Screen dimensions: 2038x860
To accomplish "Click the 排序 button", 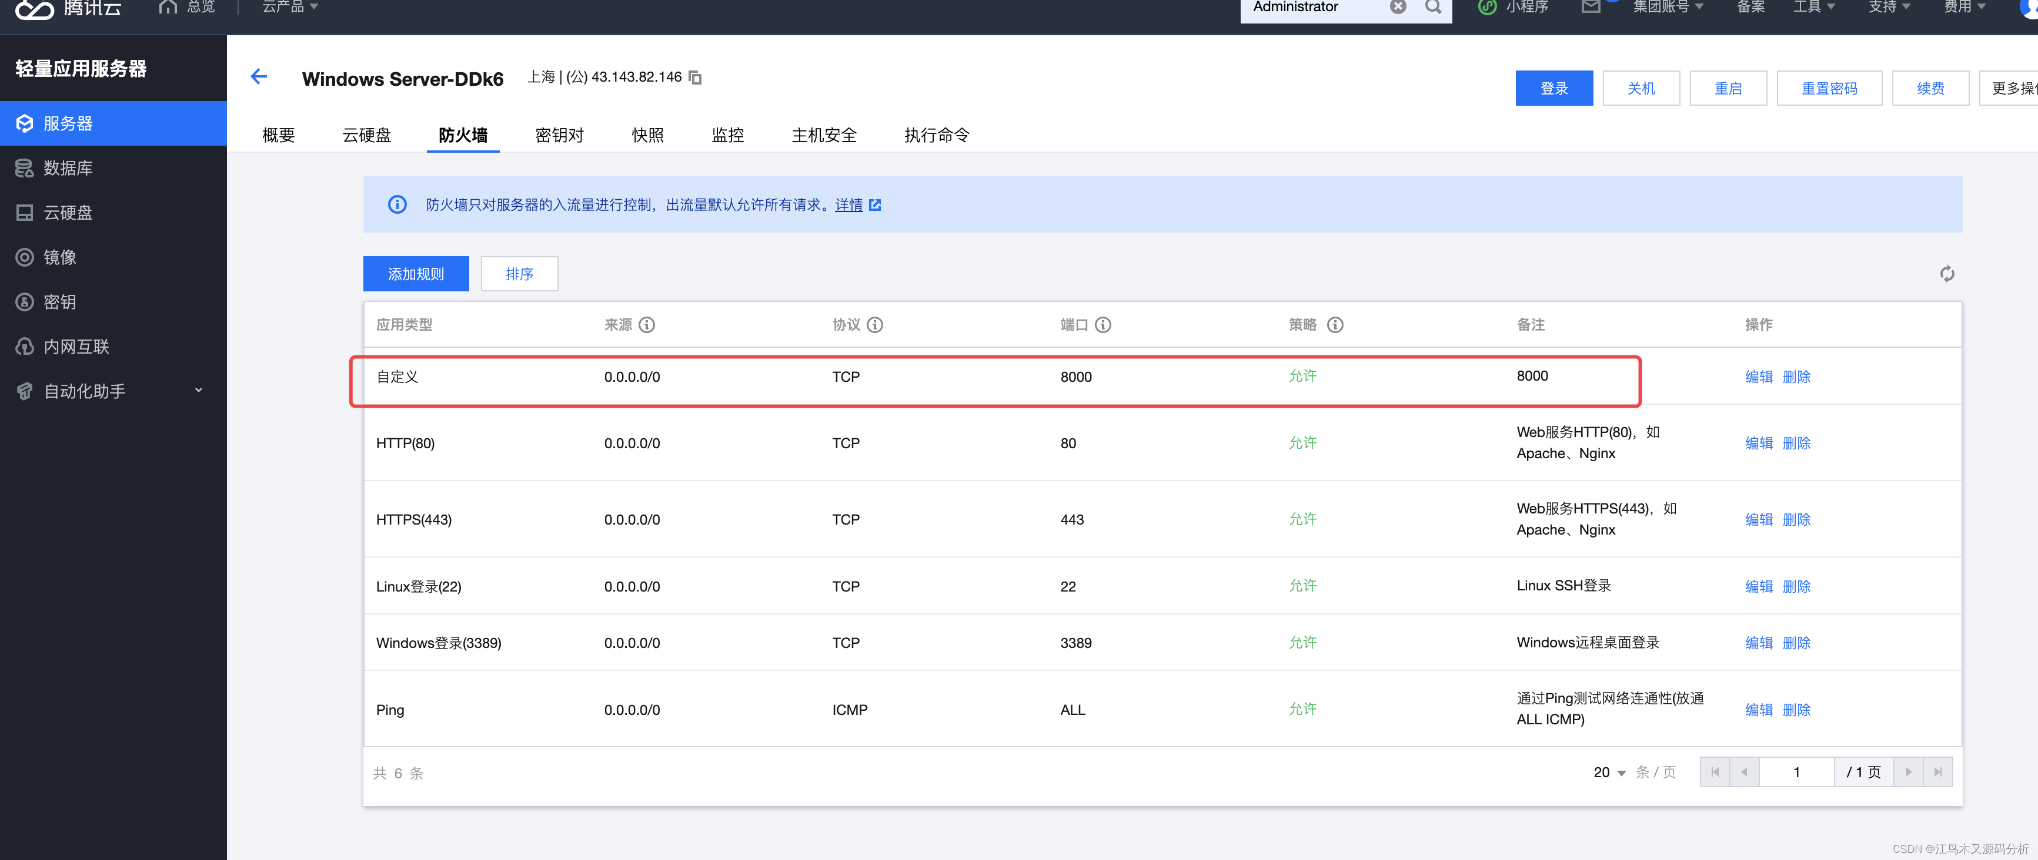I will [520, 274].
